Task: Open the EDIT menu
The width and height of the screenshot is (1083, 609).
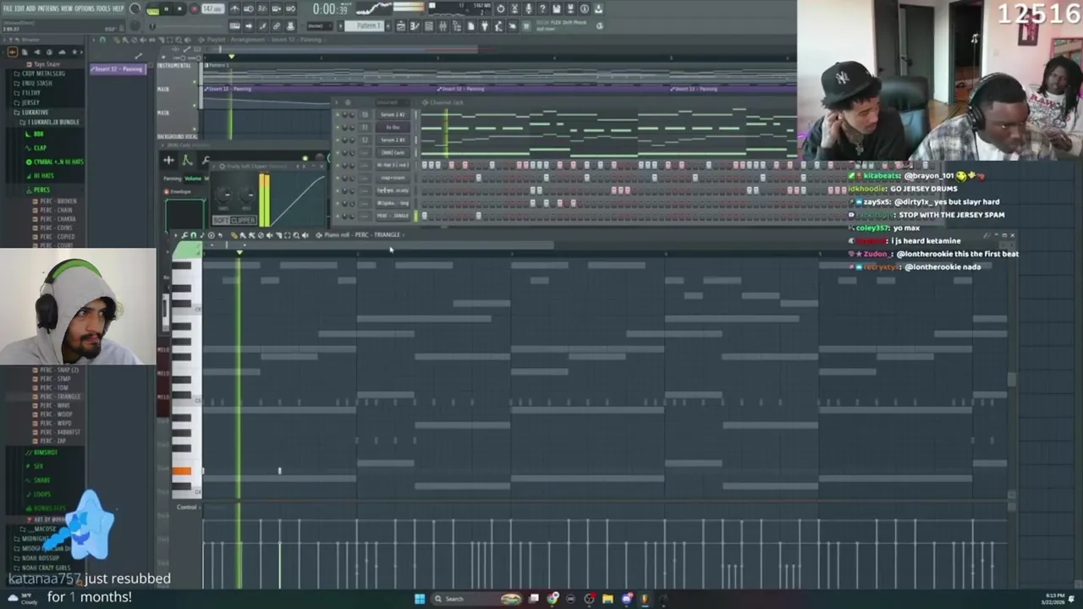Action: (x=21, y=8)
